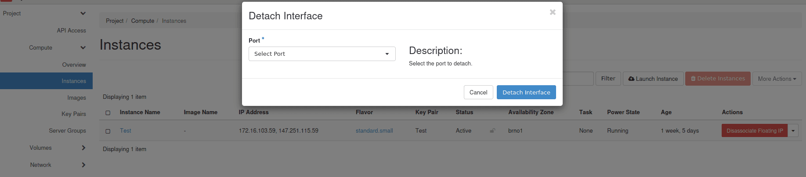Open the Select Port dropdown

pos(322,54)
